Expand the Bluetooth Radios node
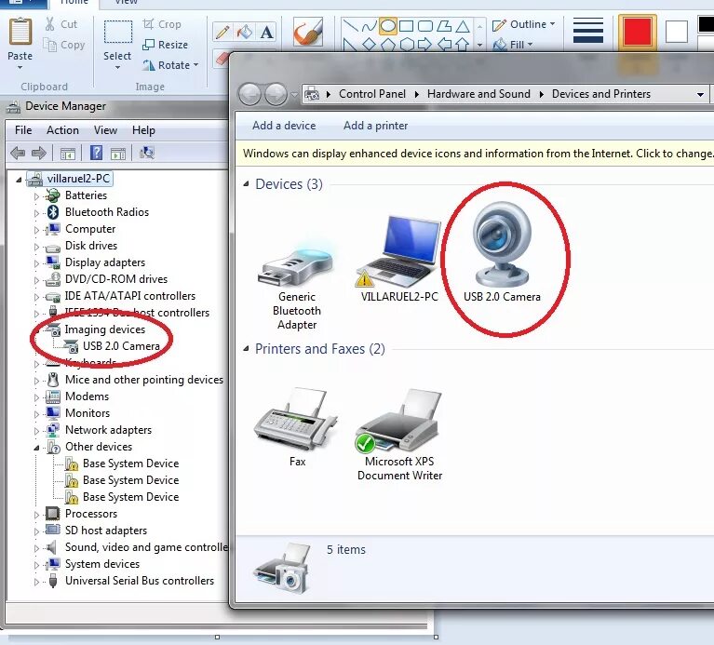Image resolution: width=714 pixels, height=645 pixels. coord(36,213)
